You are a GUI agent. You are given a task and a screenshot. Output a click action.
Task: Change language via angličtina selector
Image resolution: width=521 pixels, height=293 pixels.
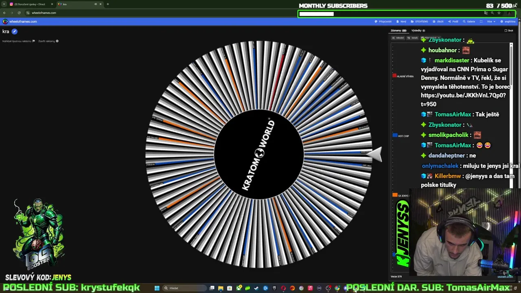[x=508, y=22]
